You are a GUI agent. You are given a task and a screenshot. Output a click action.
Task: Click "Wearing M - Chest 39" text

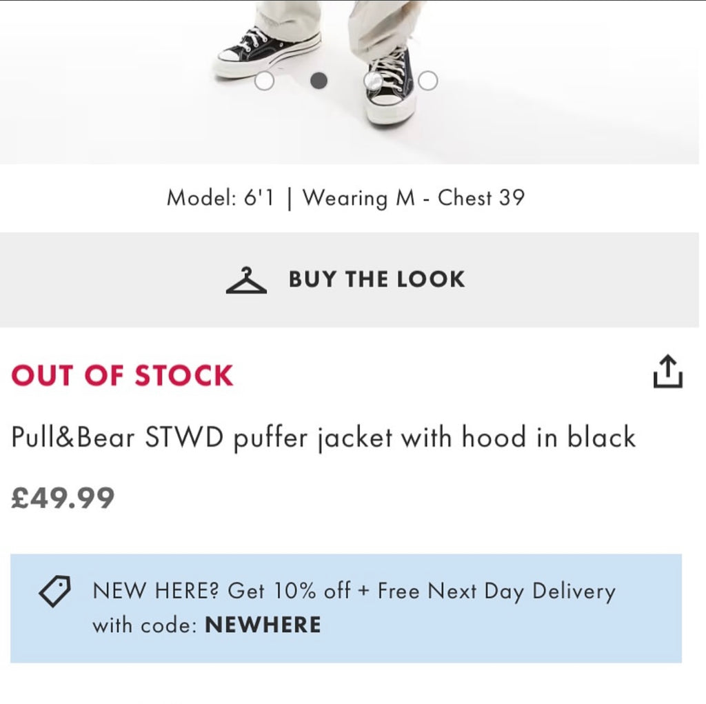click(418, 198)
